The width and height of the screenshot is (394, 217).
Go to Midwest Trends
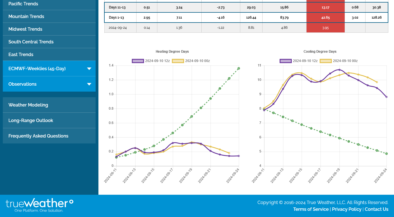[x=25, y=29]
